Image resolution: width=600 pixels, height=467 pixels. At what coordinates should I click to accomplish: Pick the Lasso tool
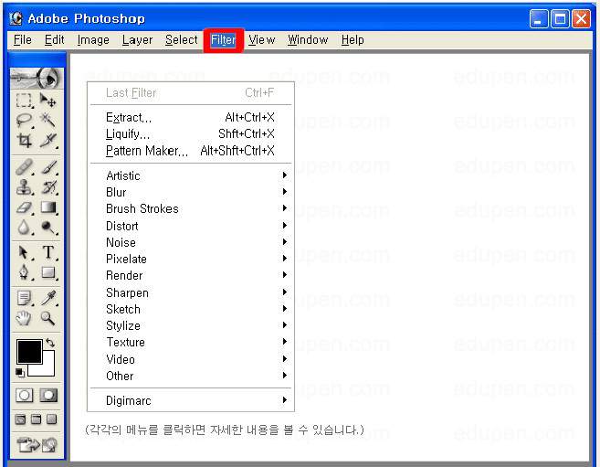pos(24,121)
